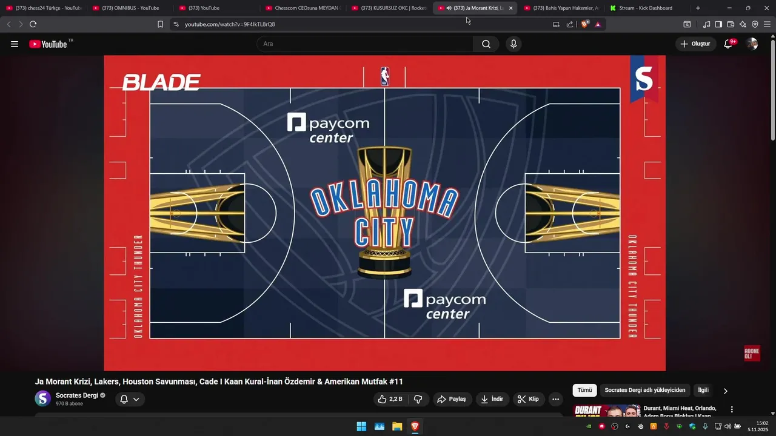Go forward in browser history
This screenshot has height=436, width=776.
pos(21,24)
